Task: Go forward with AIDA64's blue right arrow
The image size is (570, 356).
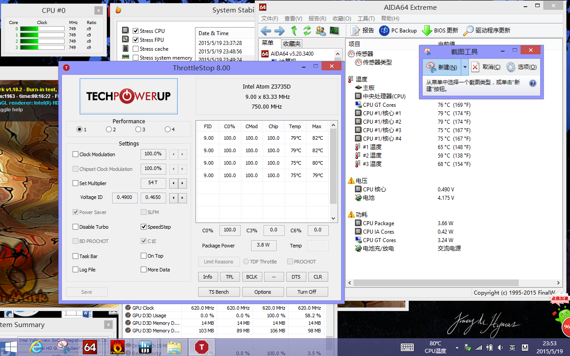Action: [x=279, y=31]
